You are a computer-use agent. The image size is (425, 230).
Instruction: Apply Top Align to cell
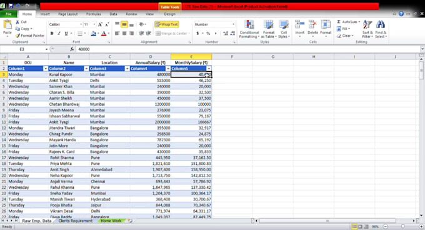117,24
